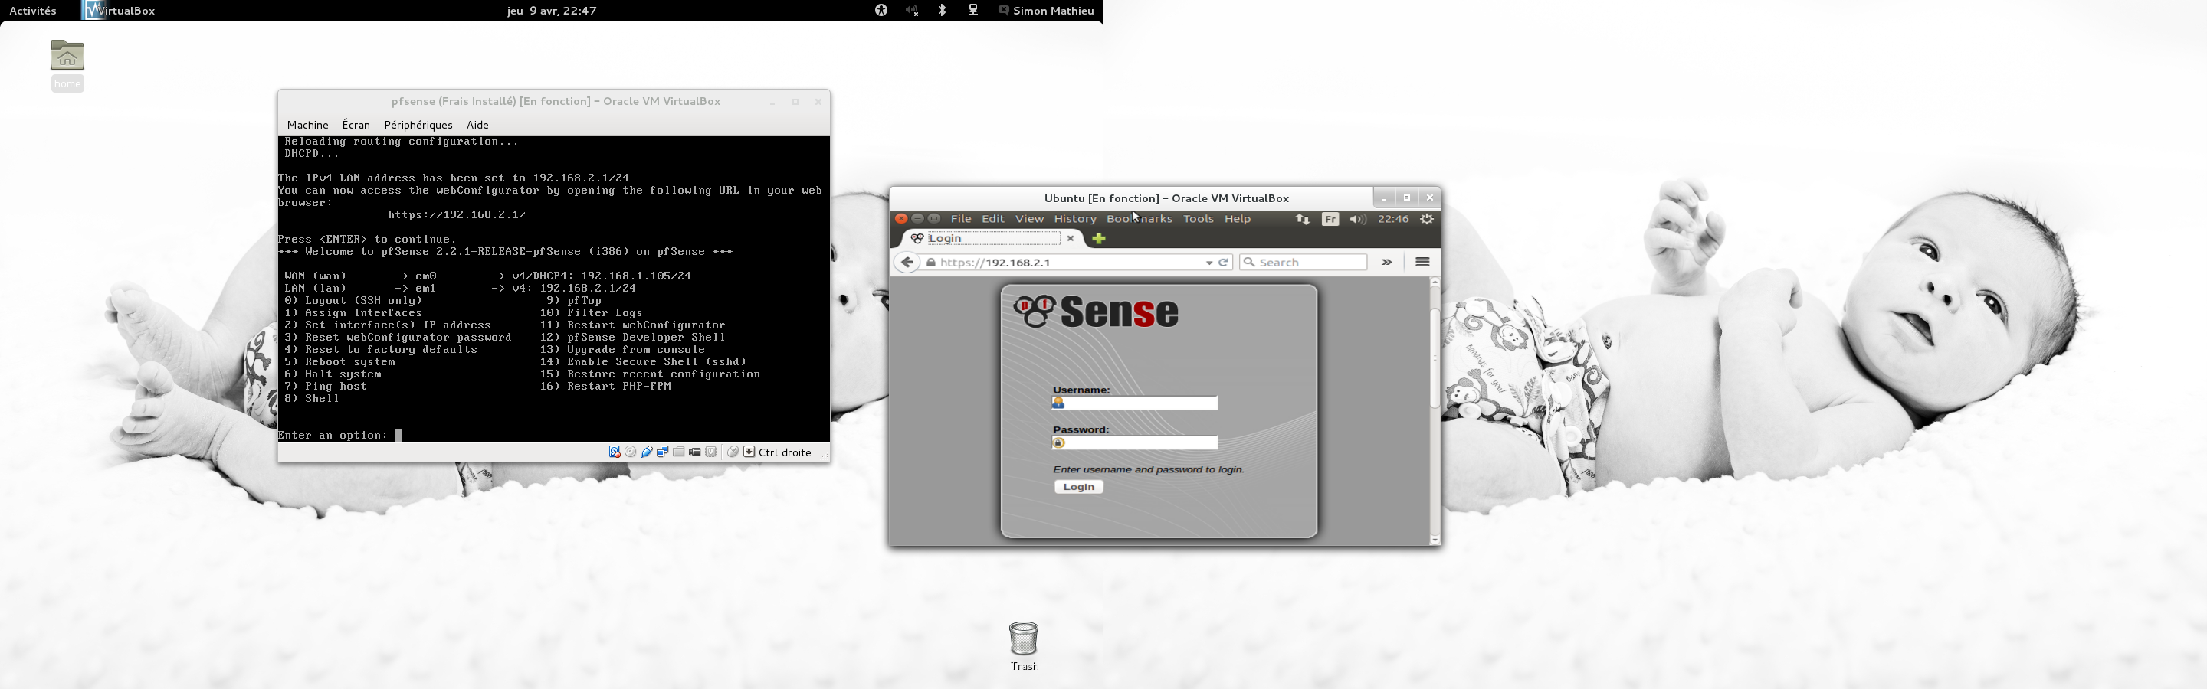
Task: Click the video capture icon in pfsense status bar
Action: tap(695, 452)
